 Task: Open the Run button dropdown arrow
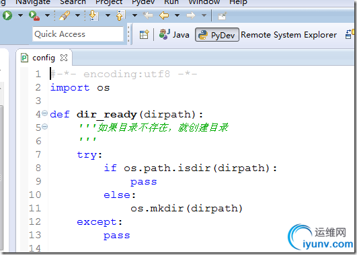click(20, 15)
